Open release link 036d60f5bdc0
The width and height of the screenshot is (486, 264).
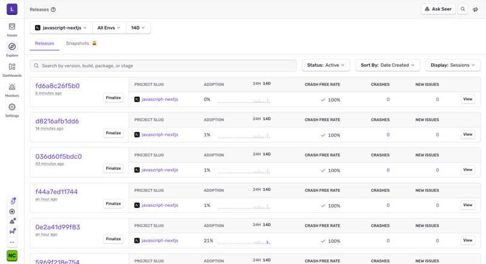tap(58, 156)
